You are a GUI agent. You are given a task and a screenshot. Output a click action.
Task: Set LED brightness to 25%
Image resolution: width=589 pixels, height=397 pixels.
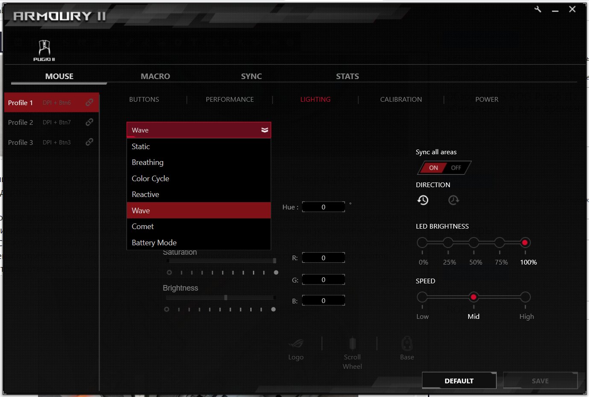448,243
